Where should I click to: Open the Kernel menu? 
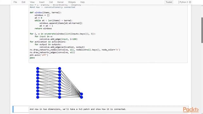pyautogui.click(x=60, y=2)
